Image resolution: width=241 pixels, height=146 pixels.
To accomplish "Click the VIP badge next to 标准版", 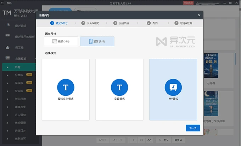I will coord(29,75).
